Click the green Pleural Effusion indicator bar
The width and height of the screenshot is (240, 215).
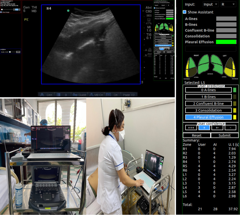[226, 42]
